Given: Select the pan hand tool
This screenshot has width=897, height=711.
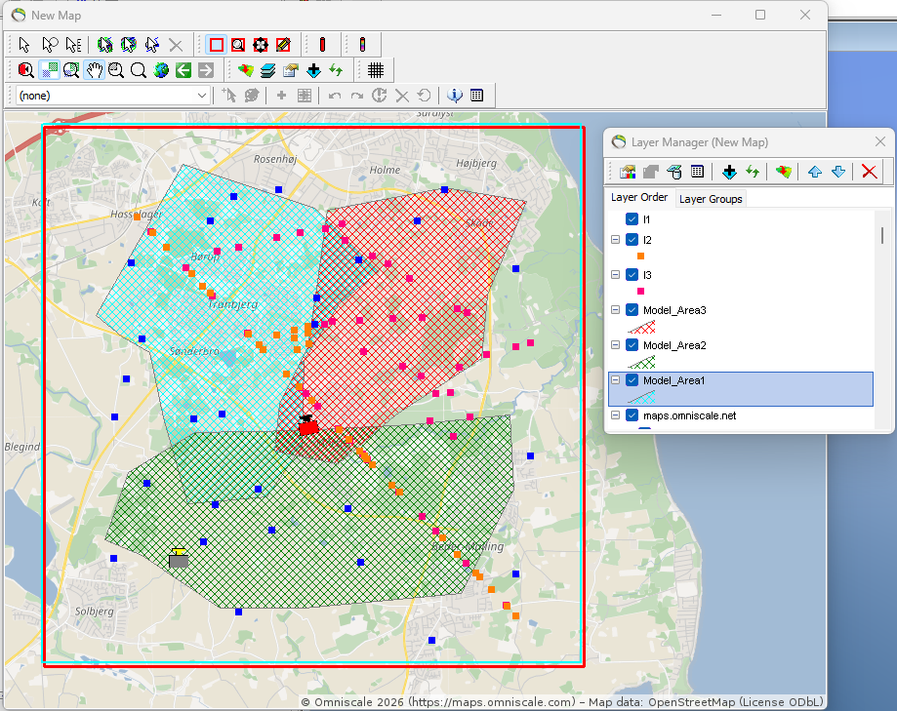Looking at the screenshot, I should click(94, 70).
